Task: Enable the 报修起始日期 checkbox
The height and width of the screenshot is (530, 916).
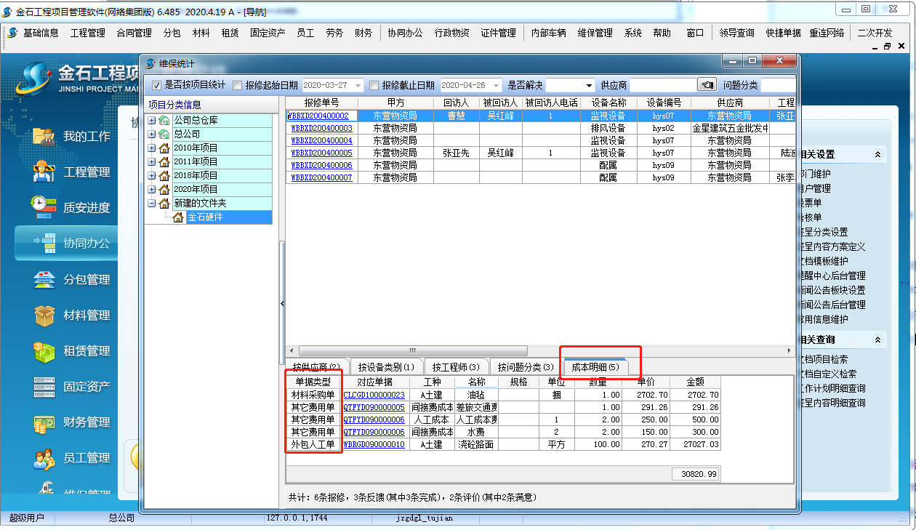Action: (x=237, y=84)
